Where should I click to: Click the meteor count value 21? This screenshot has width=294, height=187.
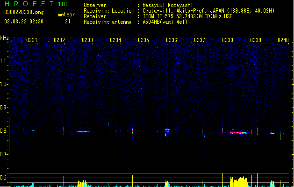(68, 22)
